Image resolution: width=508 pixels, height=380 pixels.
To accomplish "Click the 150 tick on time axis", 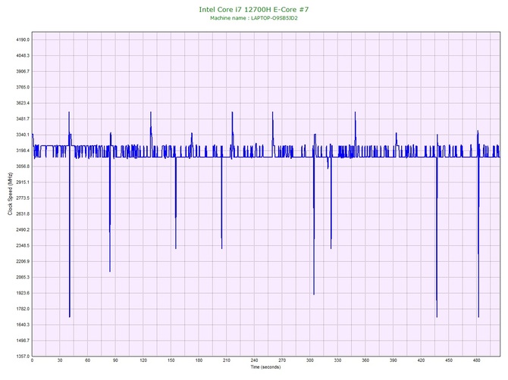I will pos(171,360).
